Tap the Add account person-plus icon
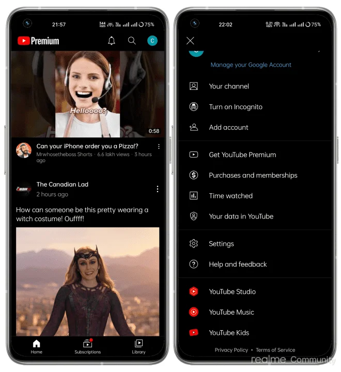 (194, 127)
